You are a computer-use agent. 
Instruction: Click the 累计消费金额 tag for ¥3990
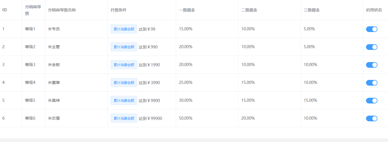(124, 82)
